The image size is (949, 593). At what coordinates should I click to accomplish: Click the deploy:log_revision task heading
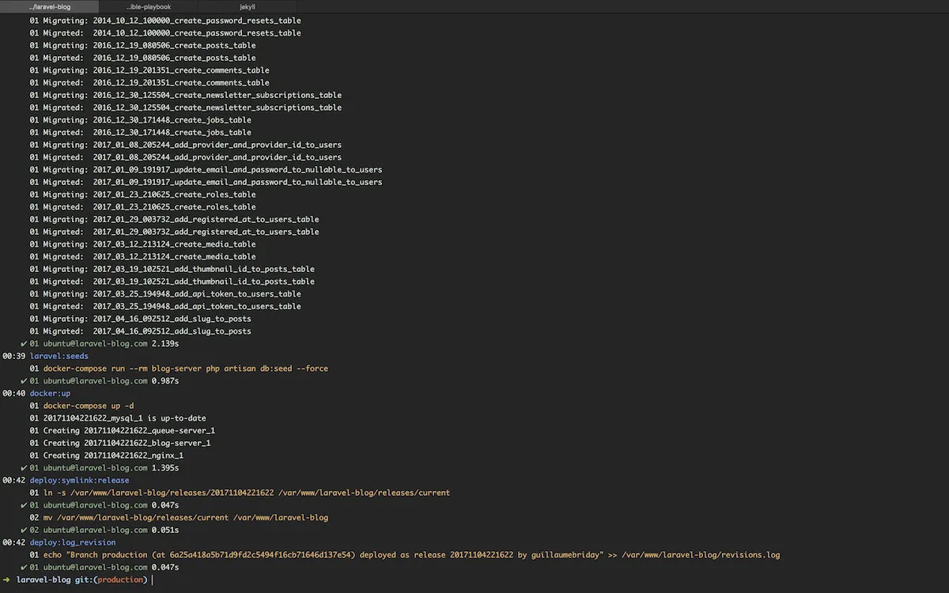(x=73, y=542)
